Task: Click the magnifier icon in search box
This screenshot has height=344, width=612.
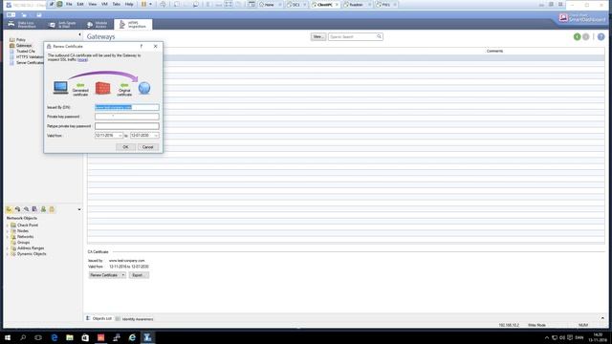Action: coord(379,36)
